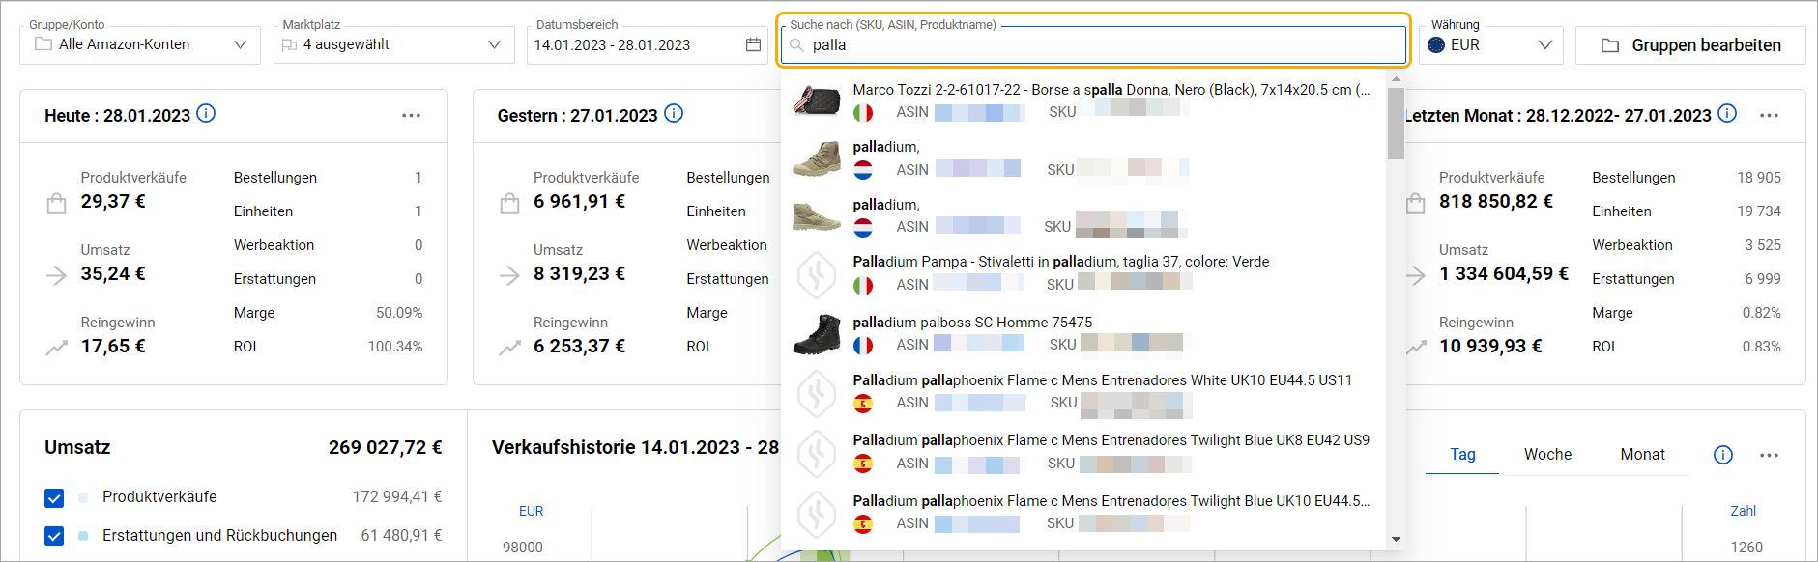Switch to the Woche tab
Screen dimensions: 1818x562
1547,454
